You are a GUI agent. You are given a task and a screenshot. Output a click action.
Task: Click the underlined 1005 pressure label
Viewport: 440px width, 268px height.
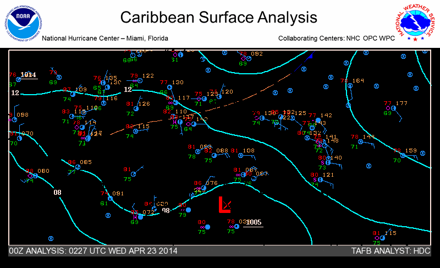click(254, 222)
